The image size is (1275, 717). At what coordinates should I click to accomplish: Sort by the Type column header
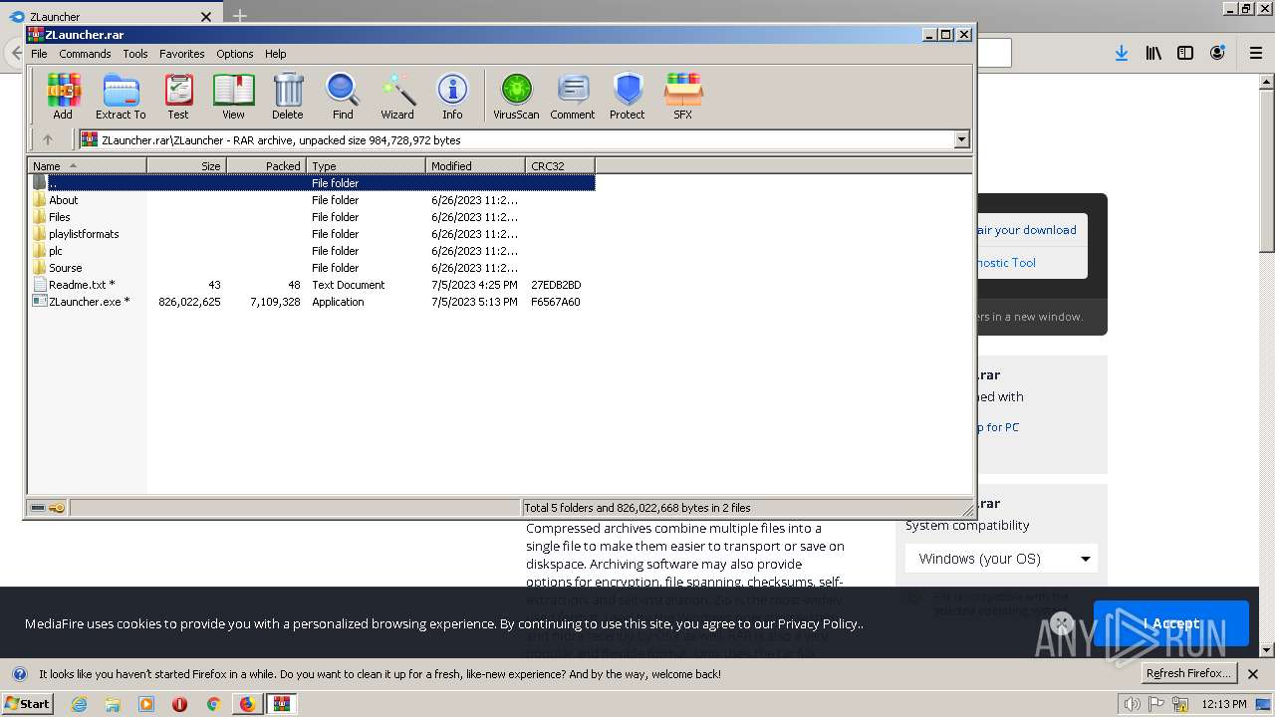(x=367, y=166)
